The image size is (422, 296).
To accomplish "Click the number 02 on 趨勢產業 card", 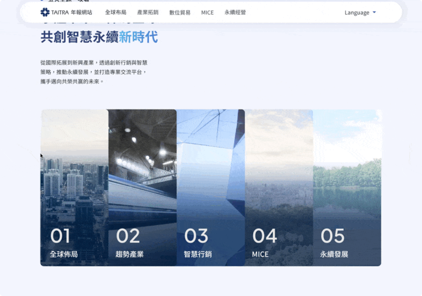I will click(128, 236).
